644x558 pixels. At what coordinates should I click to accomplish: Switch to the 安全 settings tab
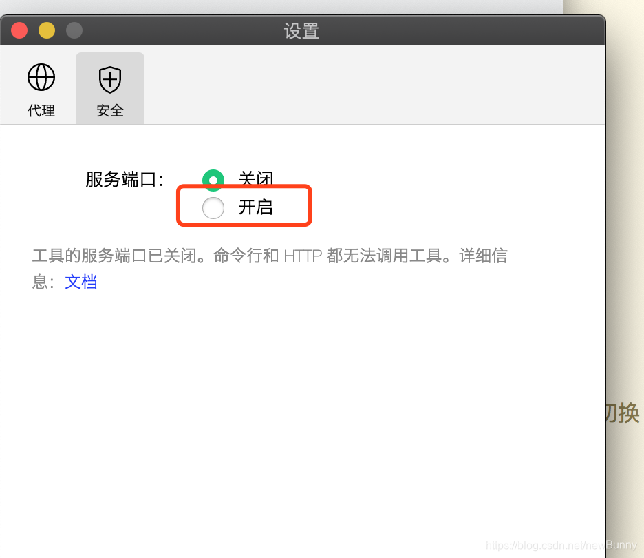109,88
